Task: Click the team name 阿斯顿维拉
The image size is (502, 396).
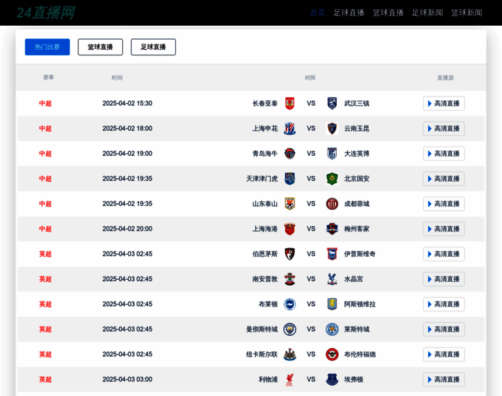Action: click(x=360, y=304)
